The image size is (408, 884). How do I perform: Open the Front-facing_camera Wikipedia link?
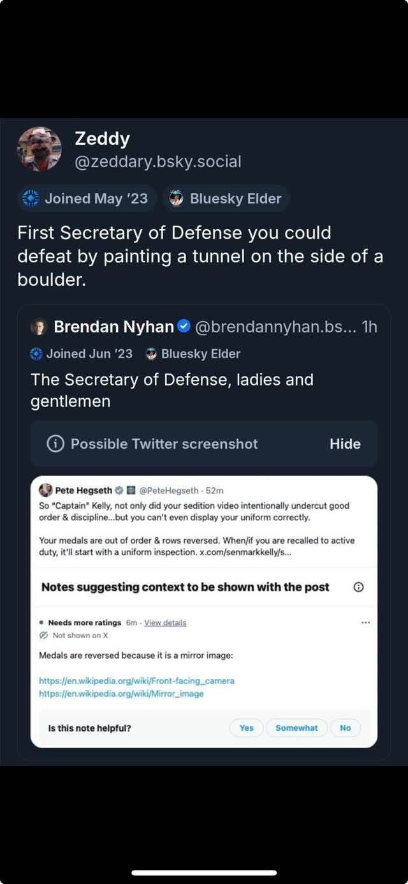(x=136, y=680)
